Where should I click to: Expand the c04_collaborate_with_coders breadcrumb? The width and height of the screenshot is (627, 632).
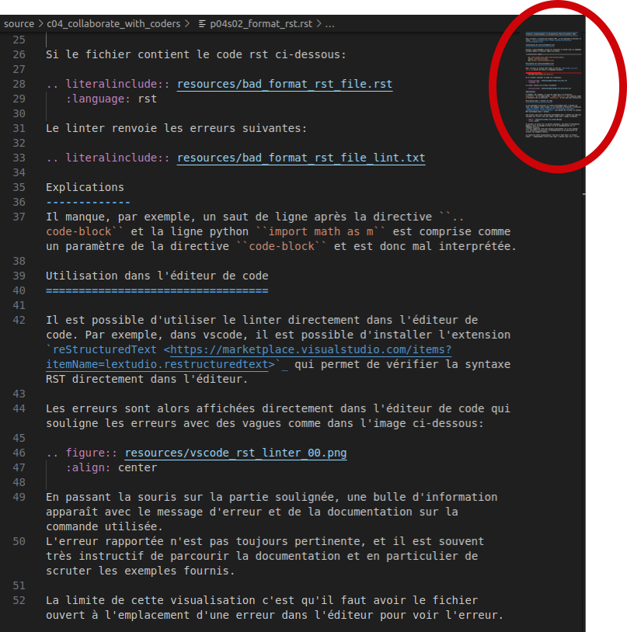(x=113, y=23)
